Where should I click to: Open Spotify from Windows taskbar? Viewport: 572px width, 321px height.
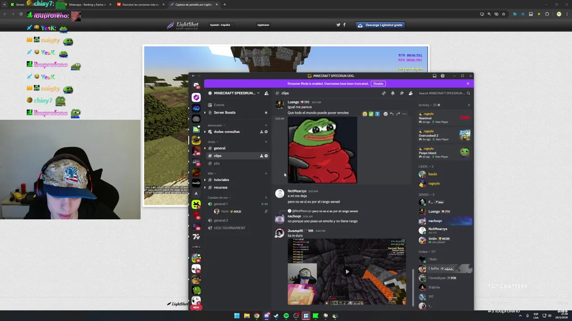[x=286, y=316]
